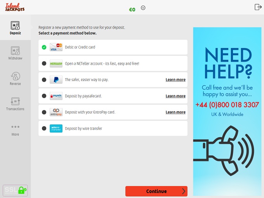Click the Visa/Mastercard card logo
The width and height of the screenshot is (264, 198).
(56, 47)
